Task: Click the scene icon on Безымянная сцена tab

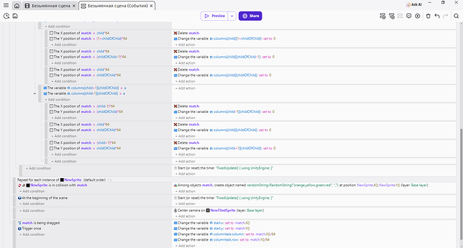Action: pyautogui.click(x=28, y=5)
